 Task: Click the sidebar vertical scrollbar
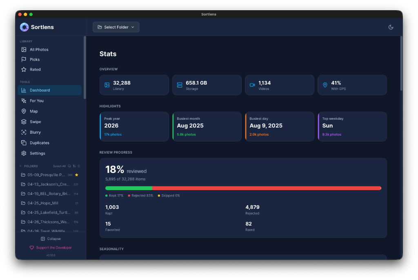tap(85, 67)
